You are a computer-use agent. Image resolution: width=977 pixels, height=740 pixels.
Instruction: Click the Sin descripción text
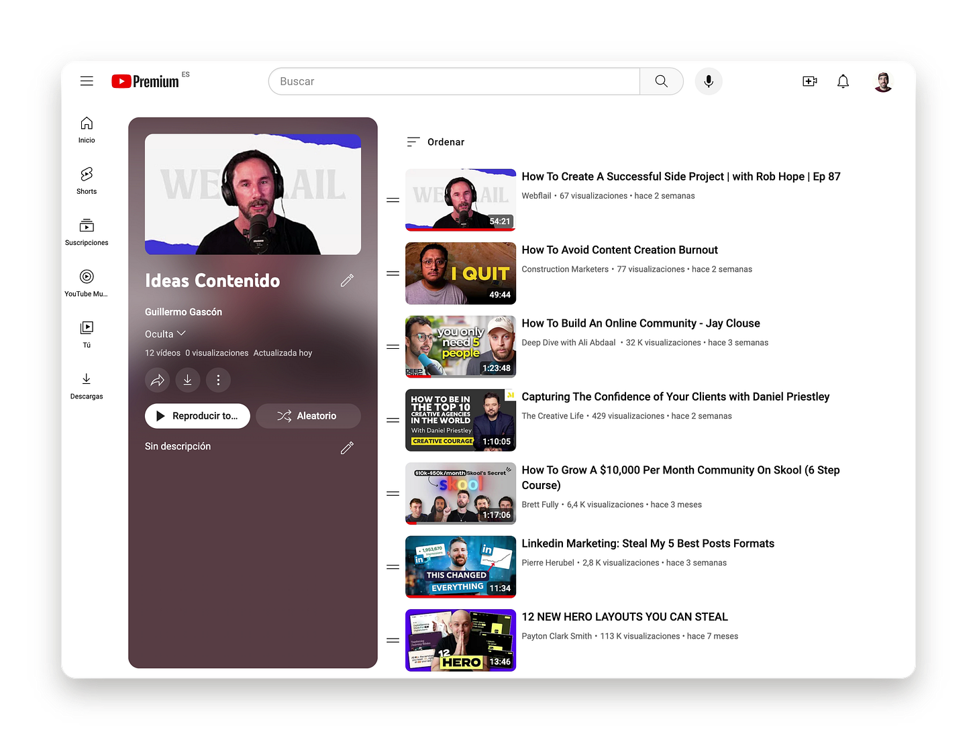[178, 447]
